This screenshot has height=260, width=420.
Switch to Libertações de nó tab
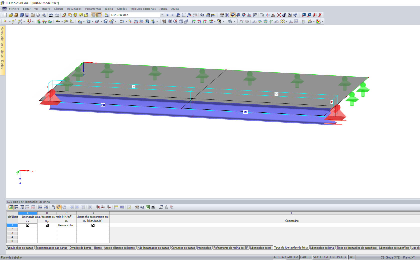click(261, 248)
